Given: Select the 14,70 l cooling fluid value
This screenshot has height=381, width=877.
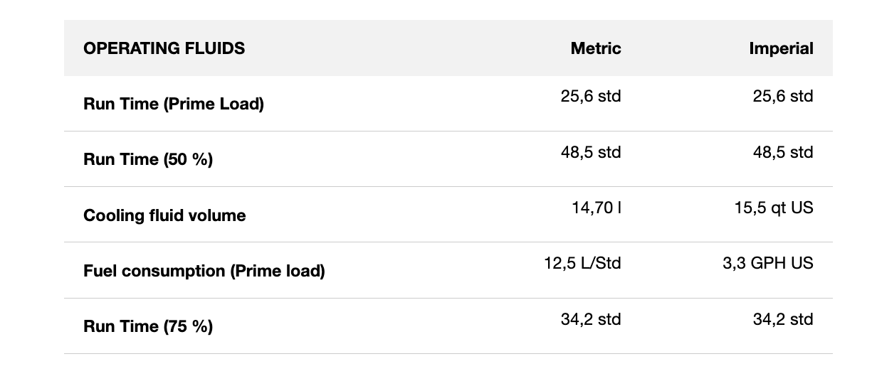Looking at the screenshot, I should (x=596, y=208).
